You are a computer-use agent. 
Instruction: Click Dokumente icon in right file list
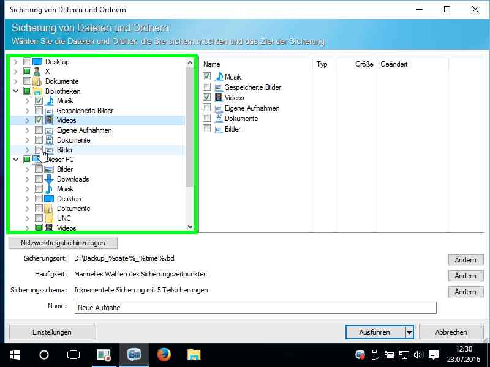tap(219, 118)
